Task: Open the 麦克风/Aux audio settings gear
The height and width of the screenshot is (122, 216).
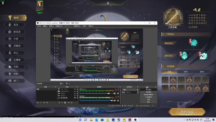Action: [x=118, y=94]
